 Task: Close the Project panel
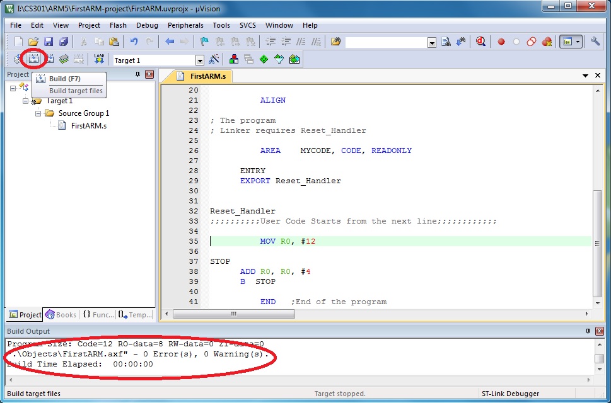coord(149,74)
